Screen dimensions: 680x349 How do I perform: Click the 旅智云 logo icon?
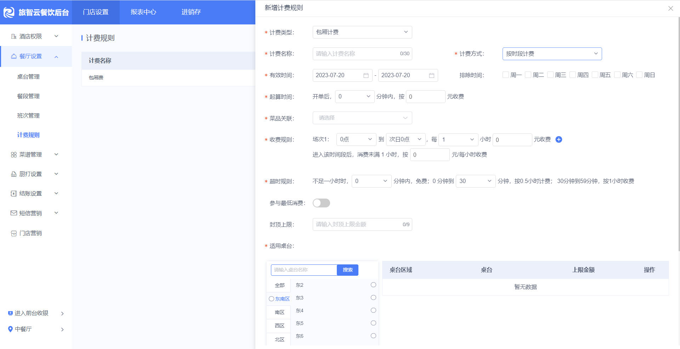click(9, 12)
